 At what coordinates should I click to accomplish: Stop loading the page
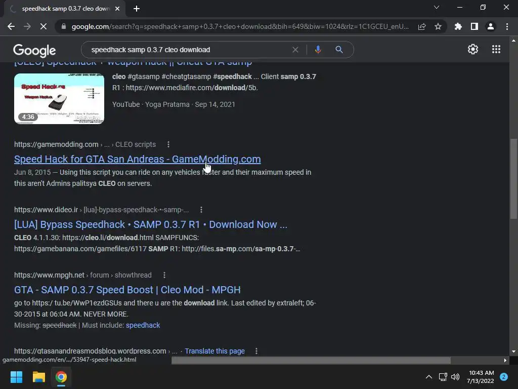pos(44,26)
